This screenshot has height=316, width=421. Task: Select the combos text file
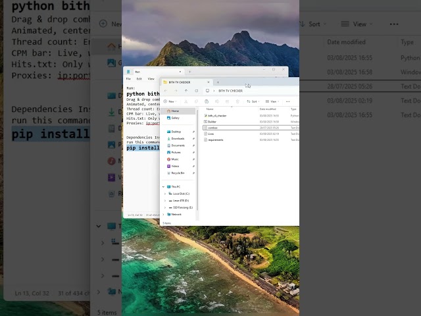(x=212, y=128)
